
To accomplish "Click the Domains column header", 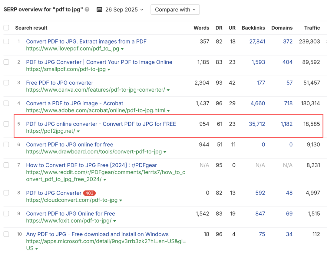I will 282,28.
